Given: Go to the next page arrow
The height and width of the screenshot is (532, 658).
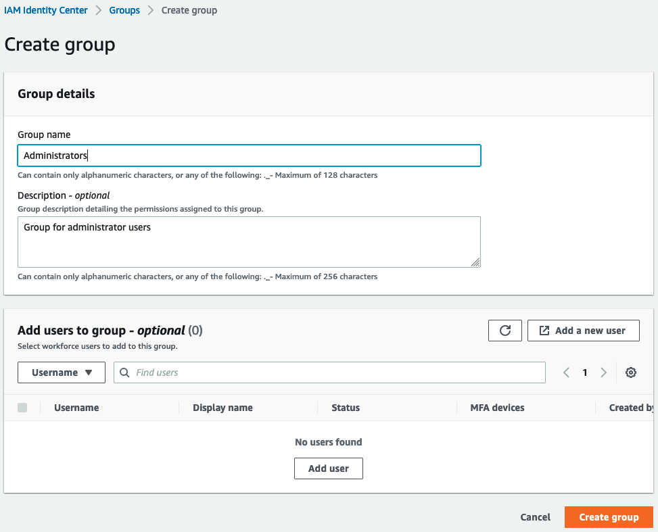Looking at the screenshot, I should pyautogui.click(x=603, y=372).
